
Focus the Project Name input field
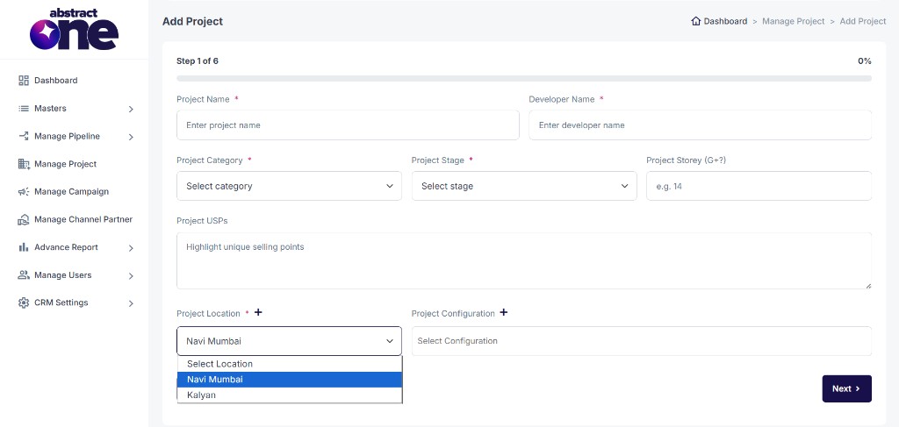[x=348, y=125]
